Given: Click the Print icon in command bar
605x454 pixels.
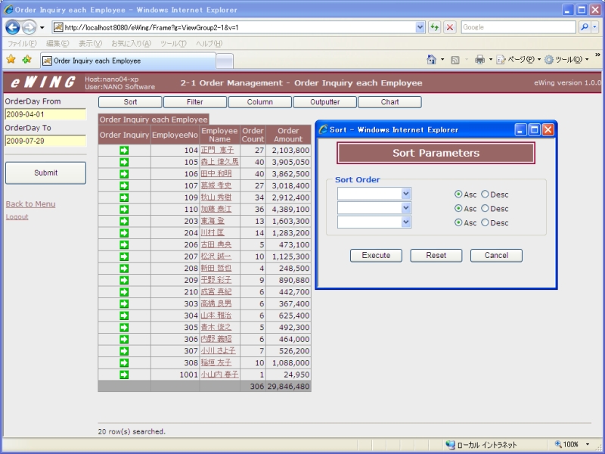Looking at the screenshot, I should pos(479,60).
